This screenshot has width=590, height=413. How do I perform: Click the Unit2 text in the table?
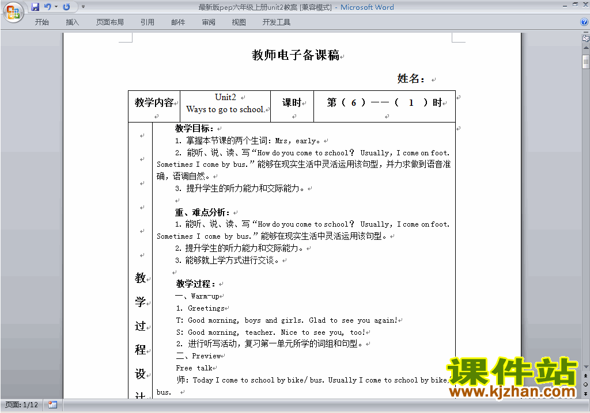225,97
